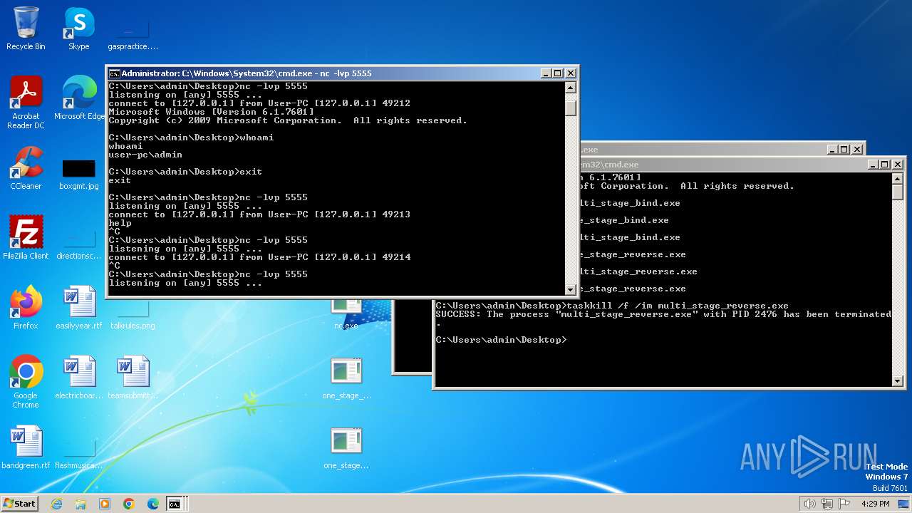The width and height of the screenshot is (912, 513).
Task: Select the CCleaner desktop shortcut
Action: point(26,168)
